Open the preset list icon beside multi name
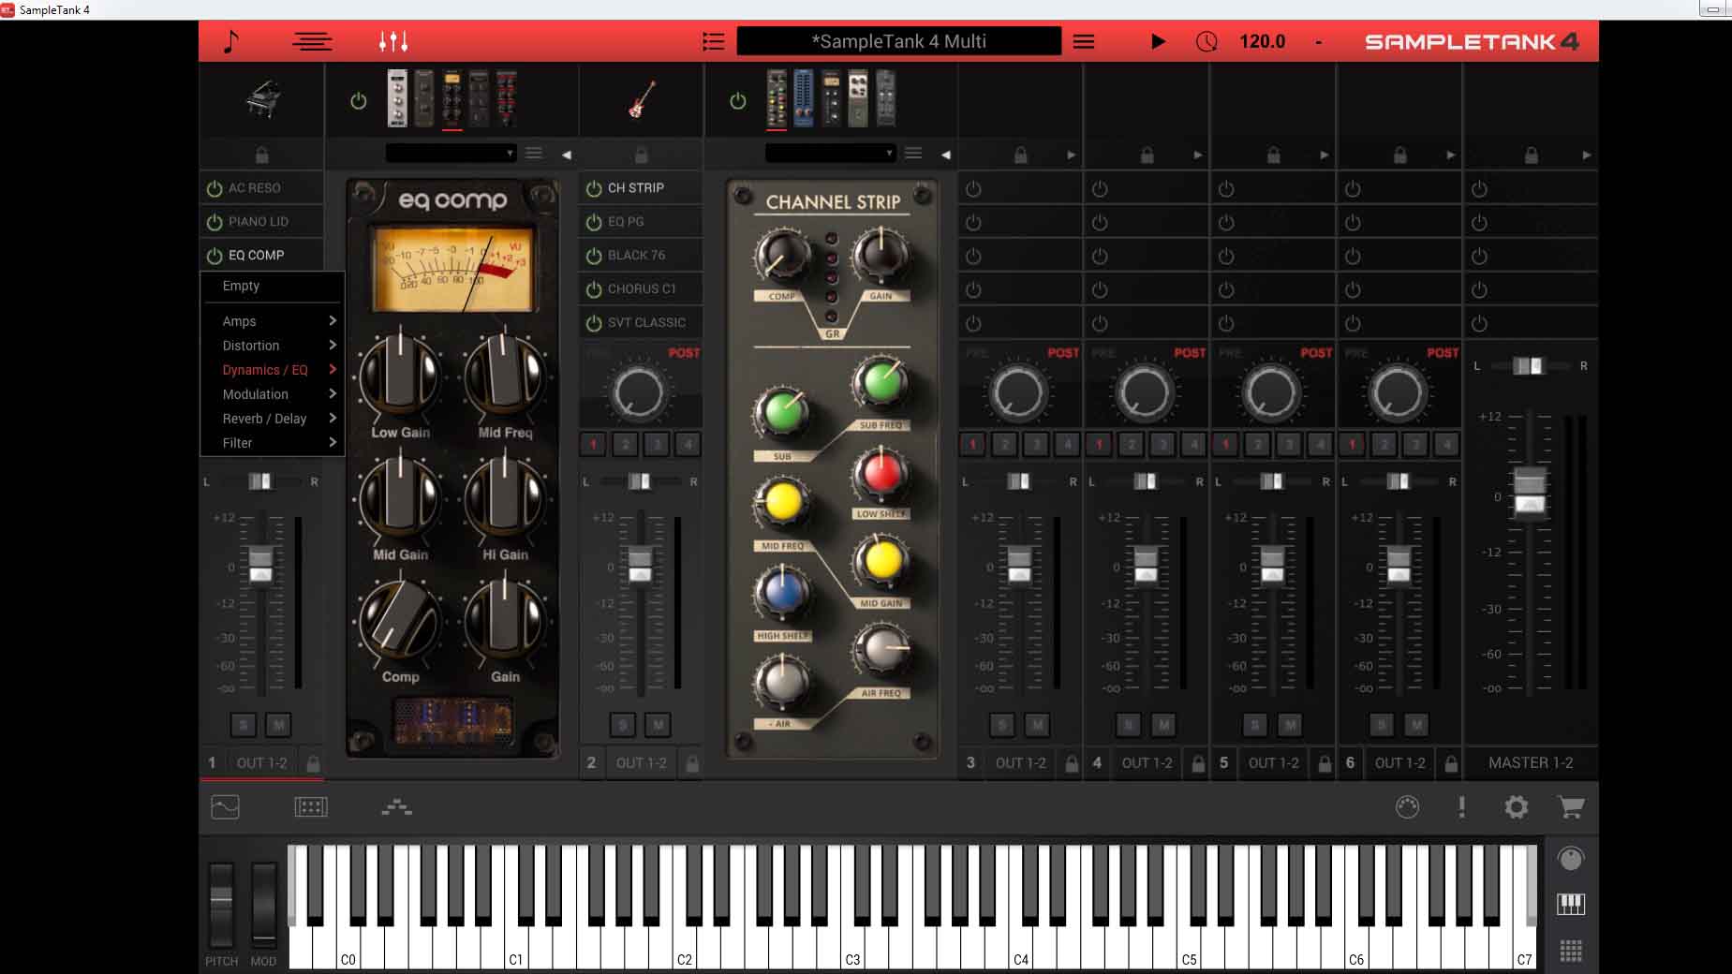This screenshot has width=1732, height=974. pos(713,41)
